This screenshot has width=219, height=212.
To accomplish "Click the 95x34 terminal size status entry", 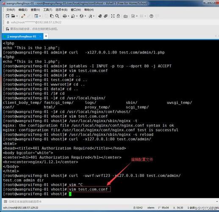I will click(x=164, y=207).
